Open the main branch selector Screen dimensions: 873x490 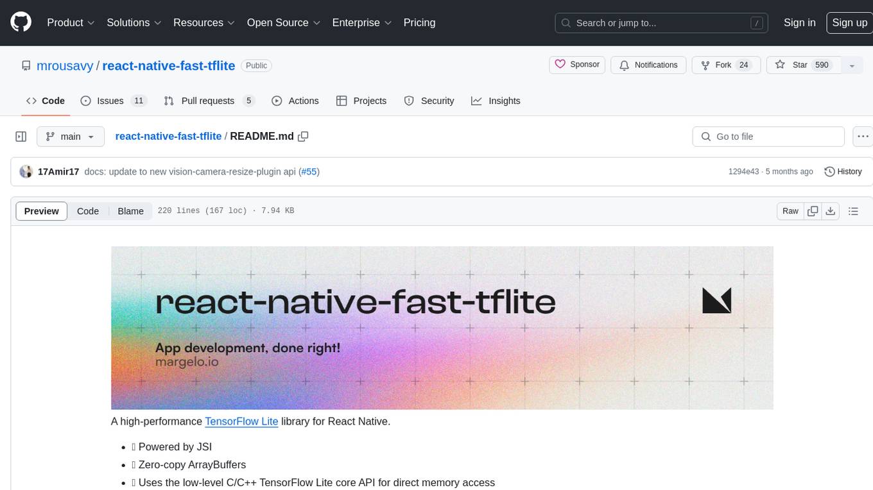70,137
